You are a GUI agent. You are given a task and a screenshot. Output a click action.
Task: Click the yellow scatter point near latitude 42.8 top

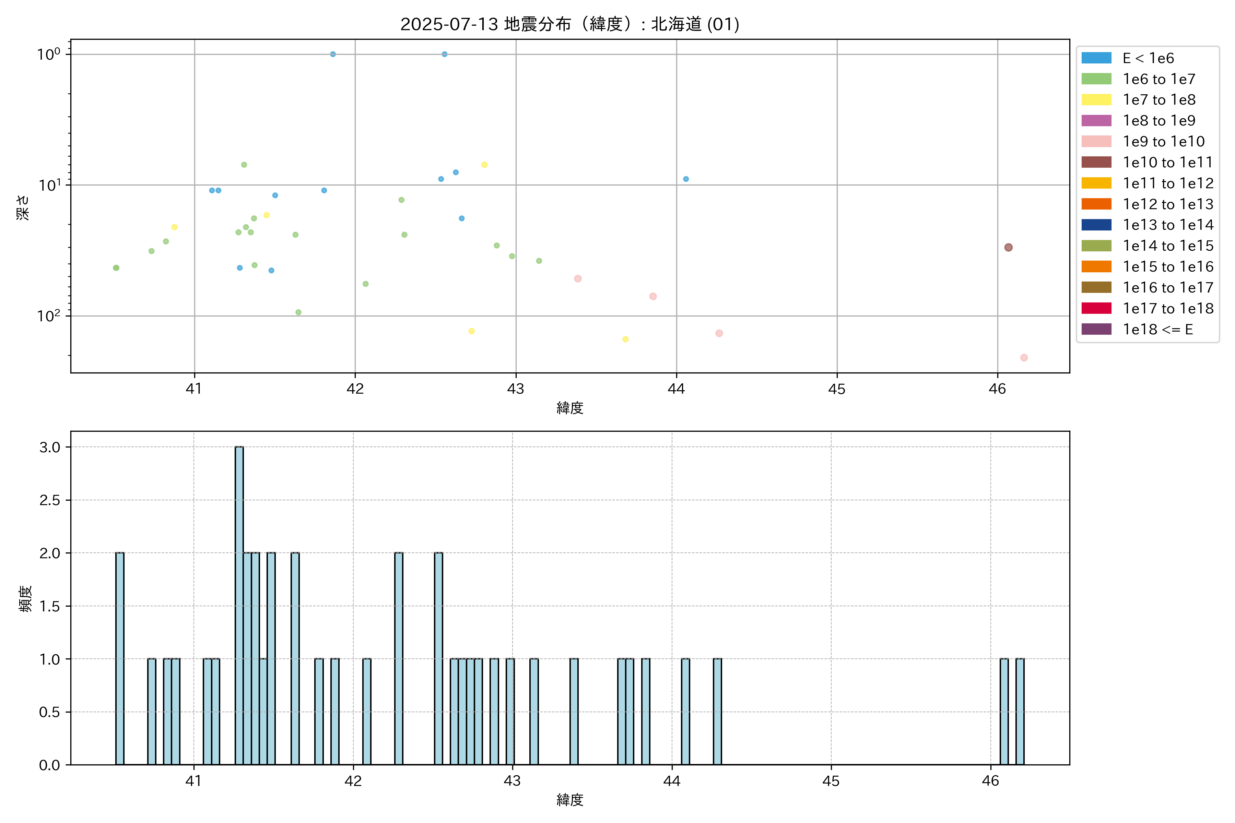485,165
